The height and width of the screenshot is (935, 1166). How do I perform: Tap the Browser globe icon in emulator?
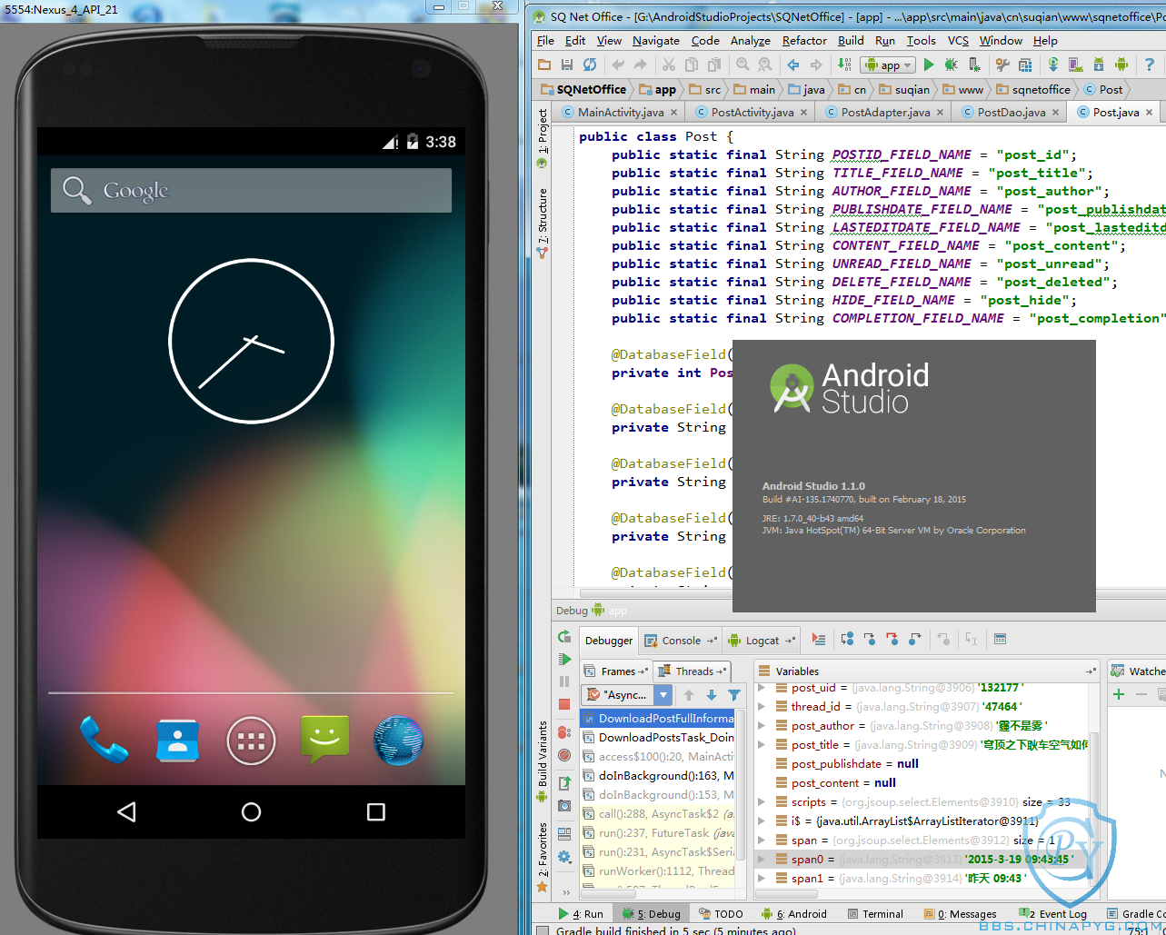point(398,740)
